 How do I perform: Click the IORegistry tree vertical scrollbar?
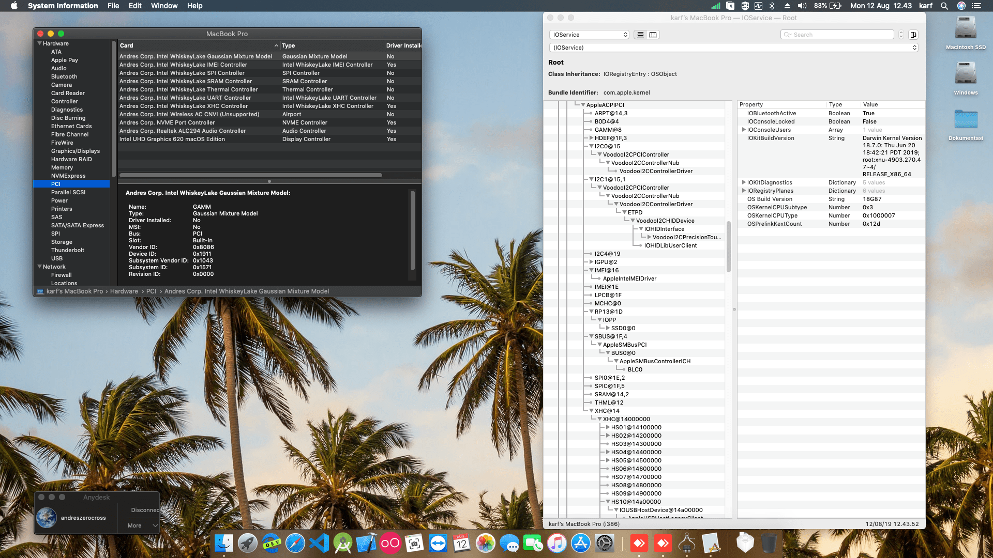pos(729,247)
